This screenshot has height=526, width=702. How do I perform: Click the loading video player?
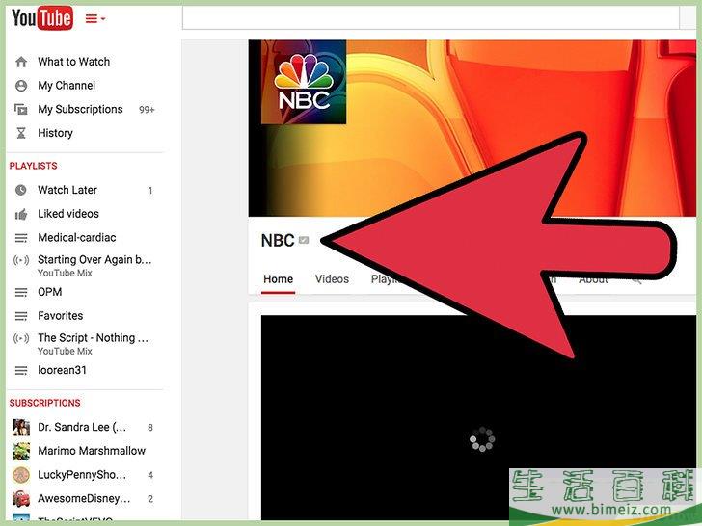click(x=478, y=417)
